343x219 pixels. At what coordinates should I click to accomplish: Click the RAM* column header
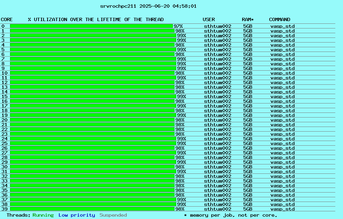(248, 19)
